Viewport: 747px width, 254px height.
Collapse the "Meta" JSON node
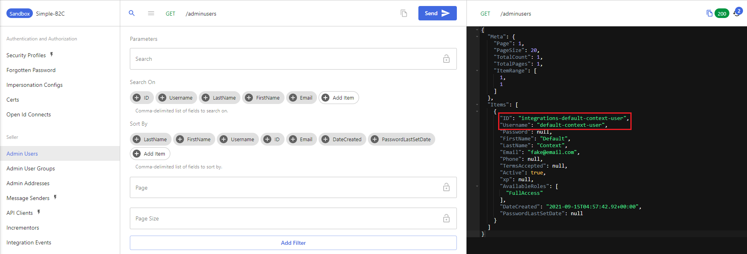point(477,36)
